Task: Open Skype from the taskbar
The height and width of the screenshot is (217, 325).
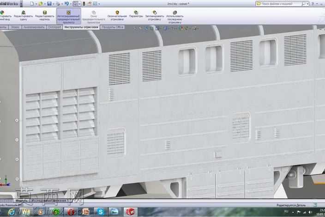Action: click(x=101, y=212)
